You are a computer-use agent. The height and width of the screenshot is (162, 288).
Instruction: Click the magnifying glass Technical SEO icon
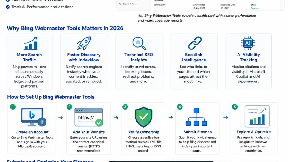(139, 43)
